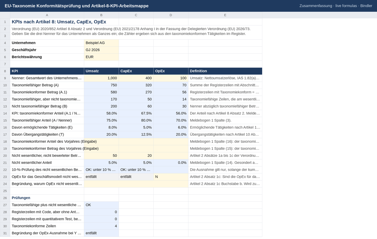This screenshot has height=239, width=377.
Task: Click the non-material CapEx input value 20
Action: (x=136, y=156)
